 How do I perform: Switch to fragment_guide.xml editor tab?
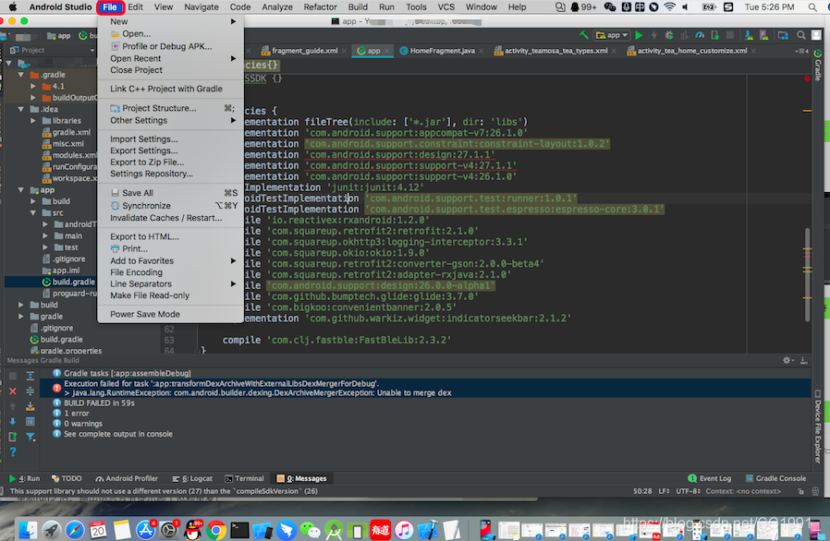click(304, 51)
